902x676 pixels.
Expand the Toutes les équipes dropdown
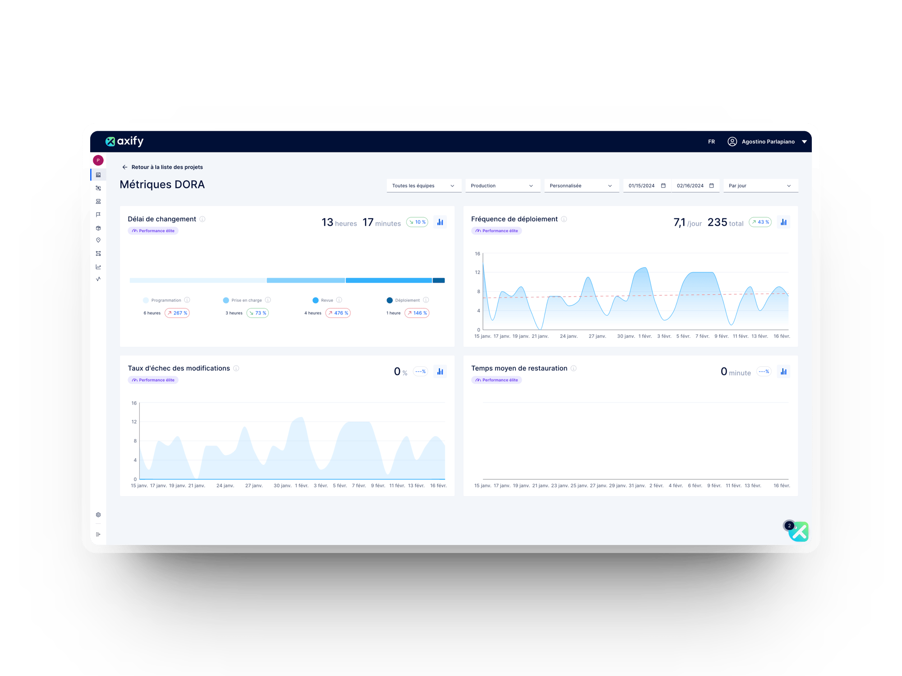[423, 186]
